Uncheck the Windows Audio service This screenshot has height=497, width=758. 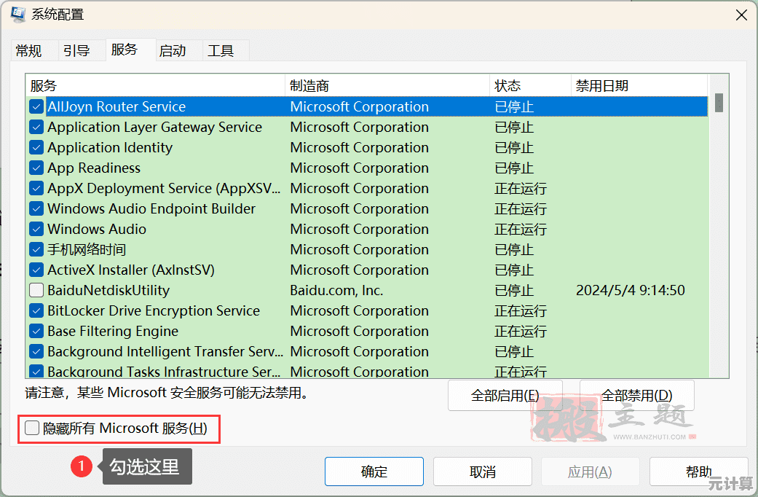(x=36, y=229)
